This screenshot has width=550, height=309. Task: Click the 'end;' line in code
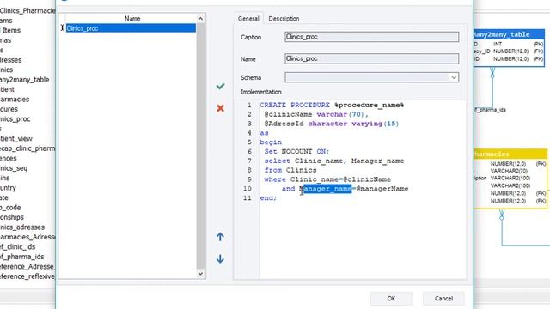click(x=268, y=198)
